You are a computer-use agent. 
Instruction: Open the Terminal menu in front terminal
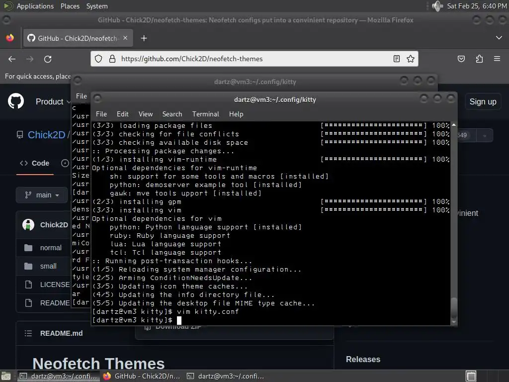point(205,114)
